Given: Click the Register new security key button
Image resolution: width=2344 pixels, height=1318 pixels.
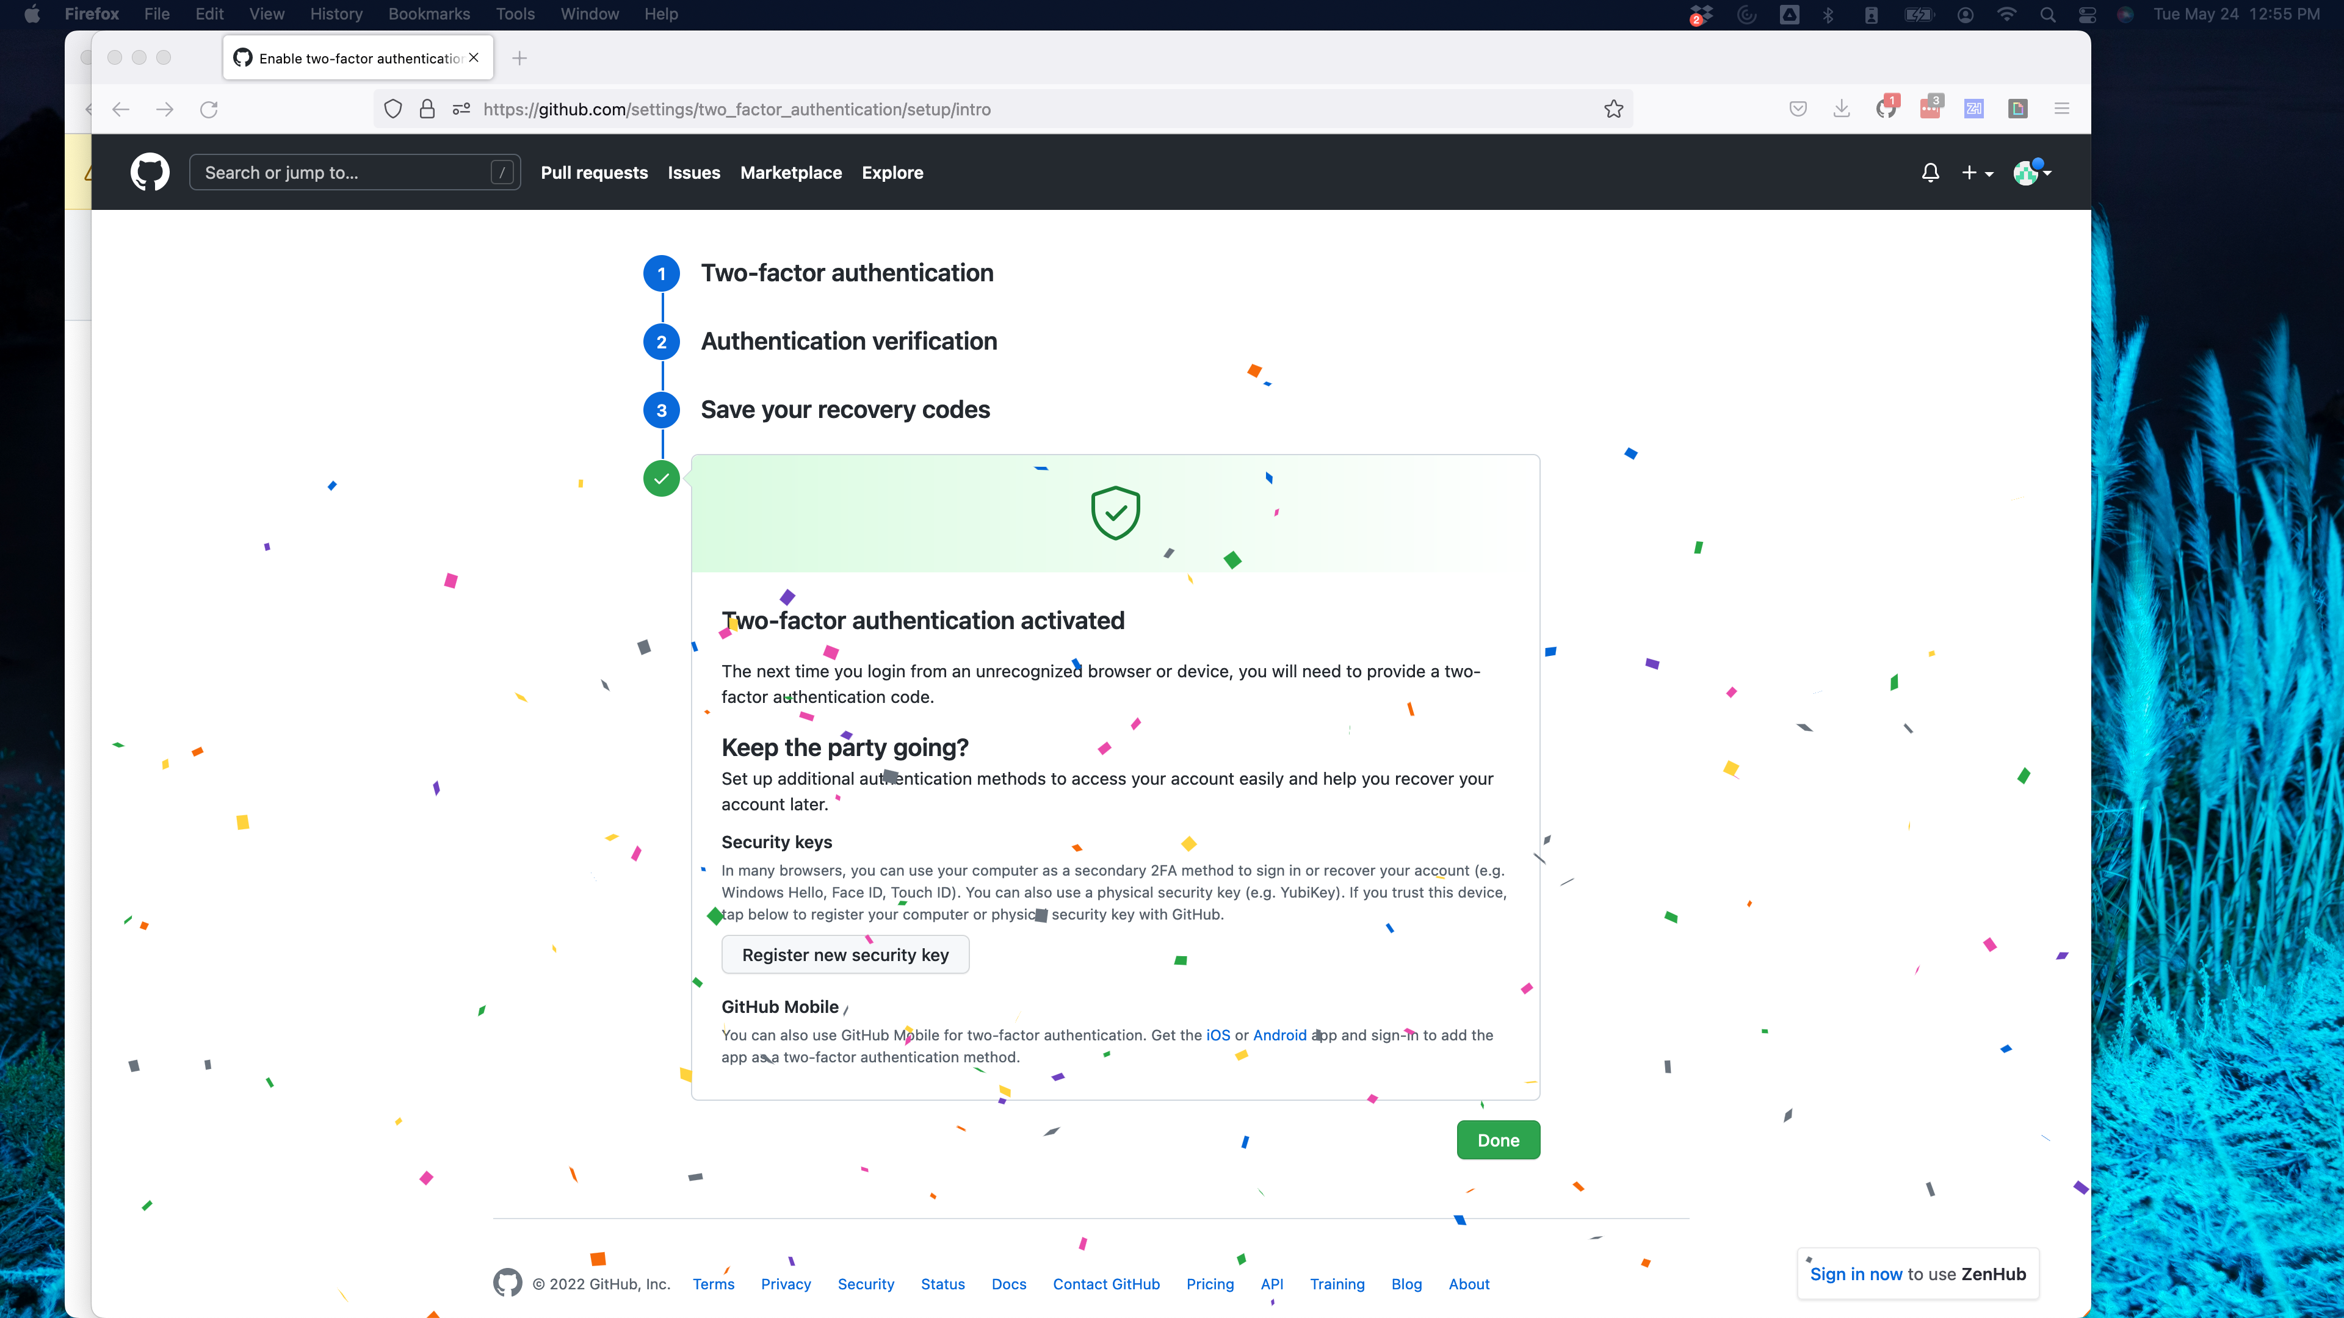Looking at the screenshot, I should pyautogui.click(x=845, y=955).
